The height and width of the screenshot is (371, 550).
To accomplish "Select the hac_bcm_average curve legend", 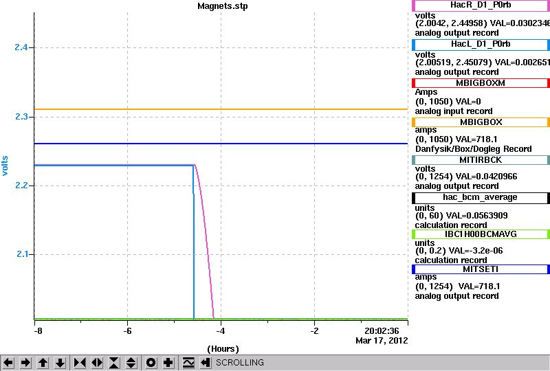I will (481, 198).
